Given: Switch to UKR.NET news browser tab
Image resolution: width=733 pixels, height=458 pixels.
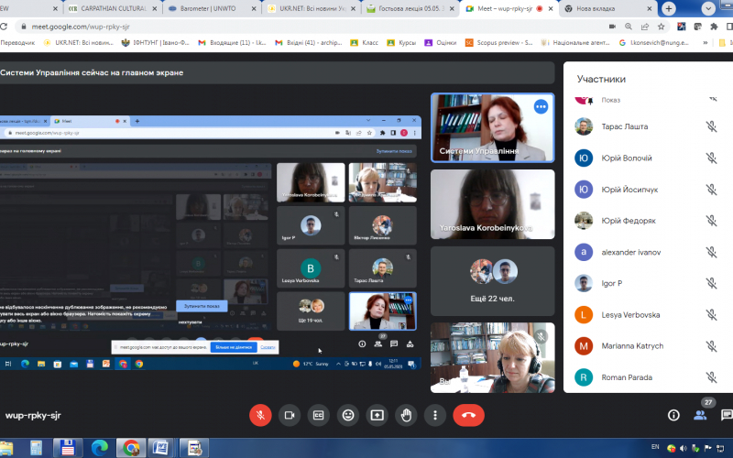Looking at the screenshot, I should coord(311,8).
